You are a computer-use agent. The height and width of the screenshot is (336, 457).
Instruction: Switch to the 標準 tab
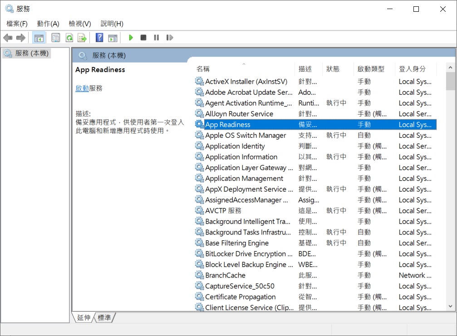pos(104,318)
